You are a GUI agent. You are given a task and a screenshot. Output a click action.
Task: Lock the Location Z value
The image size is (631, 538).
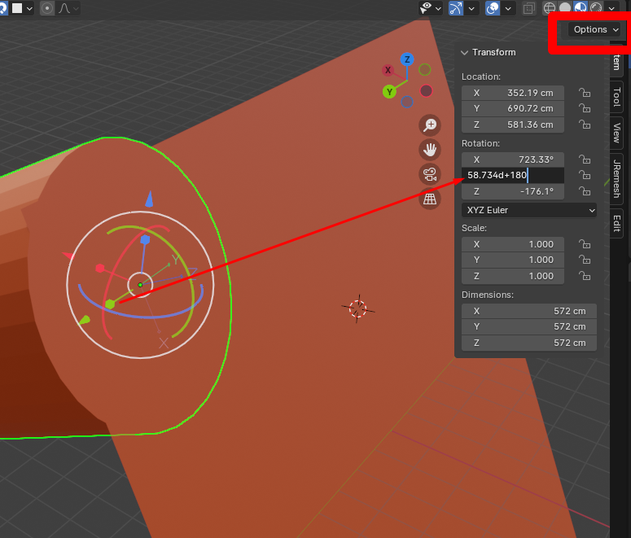pyautogui.click(x=585, y=125)
